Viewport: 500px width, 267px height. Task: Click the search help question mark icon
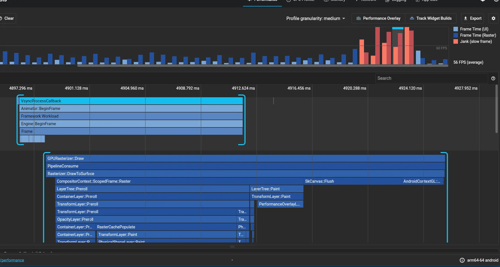click(x=493, y=78)
